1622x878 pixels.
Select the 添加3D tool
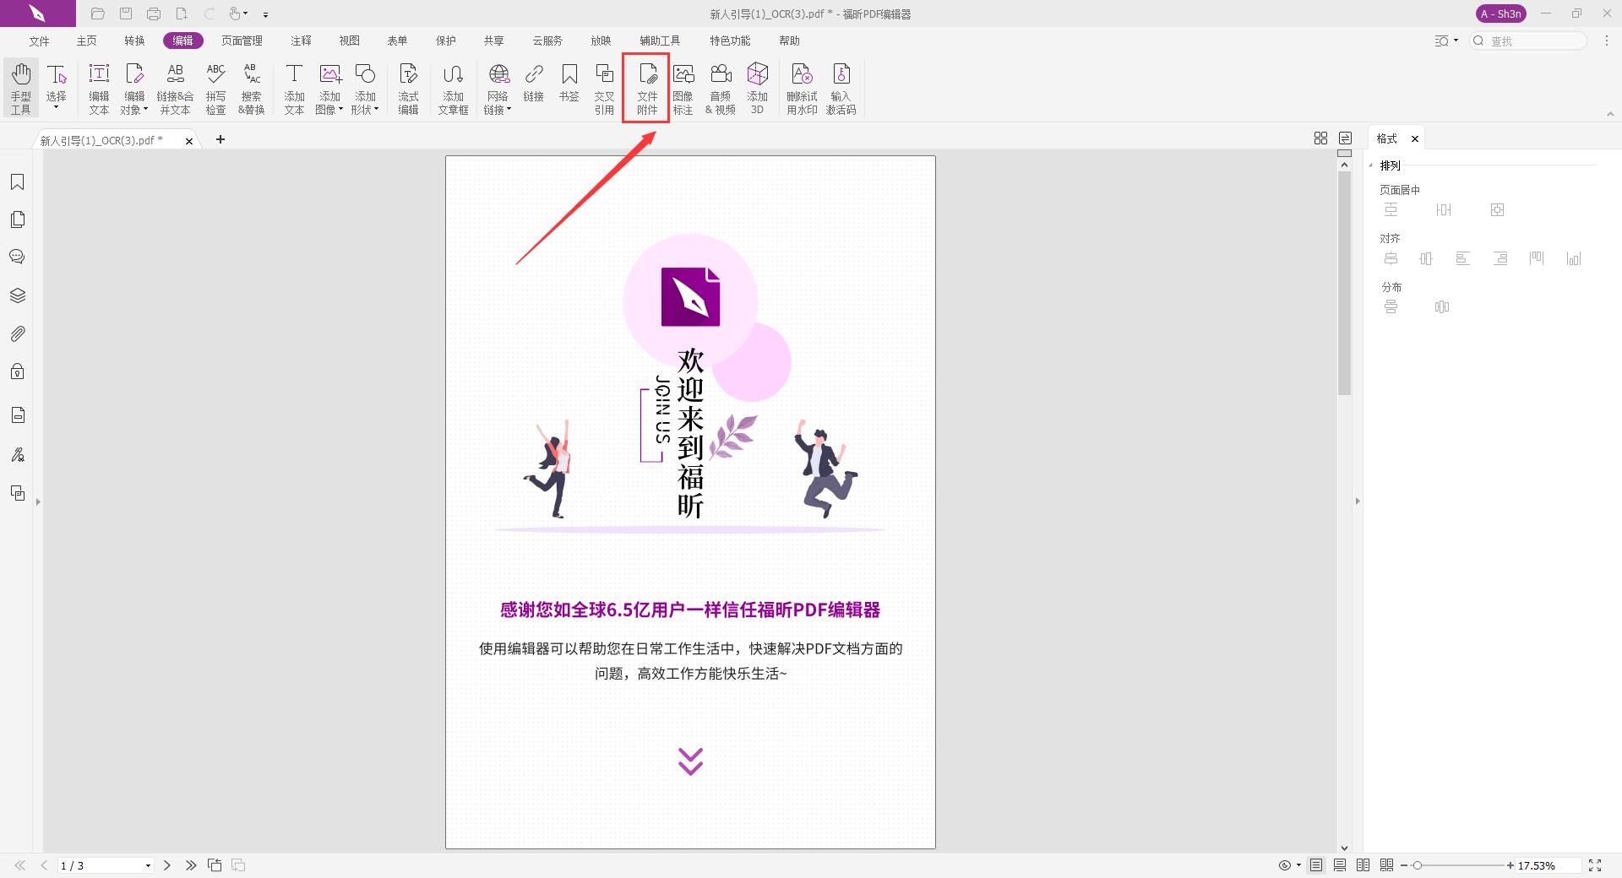point(757,88)
